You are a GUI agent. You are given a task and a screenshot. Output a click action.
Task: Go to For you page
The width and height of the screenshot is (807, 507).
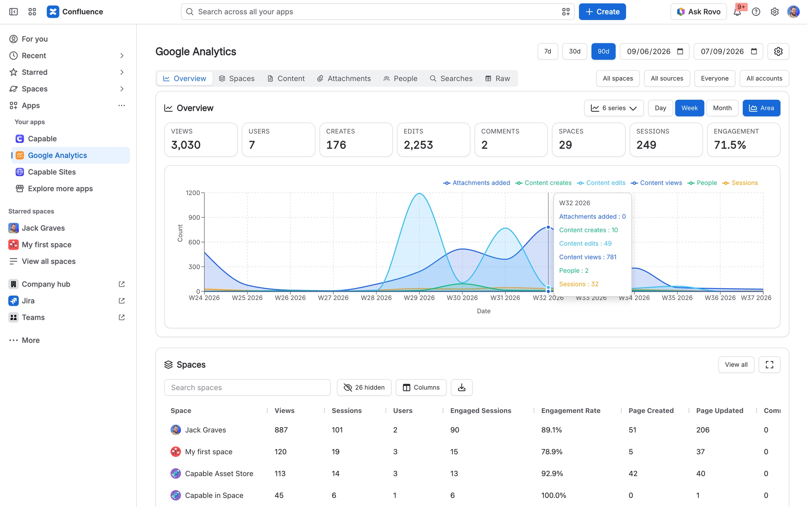[69, 39]
